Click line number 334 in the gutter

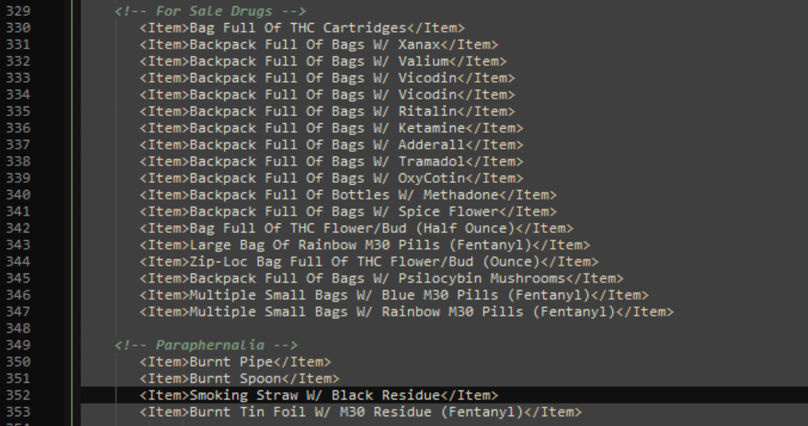[17, 95]
